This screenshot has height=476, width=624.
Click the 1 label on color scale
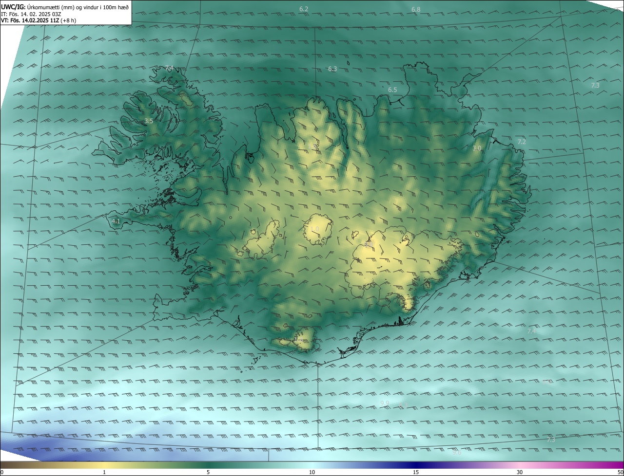(104, 473)
